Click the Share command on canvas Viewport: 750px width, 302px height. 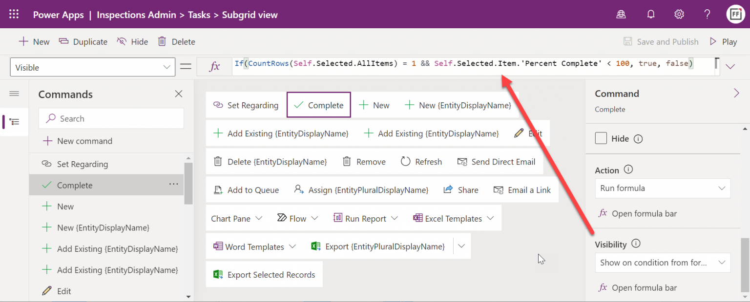tap(460, 190)
